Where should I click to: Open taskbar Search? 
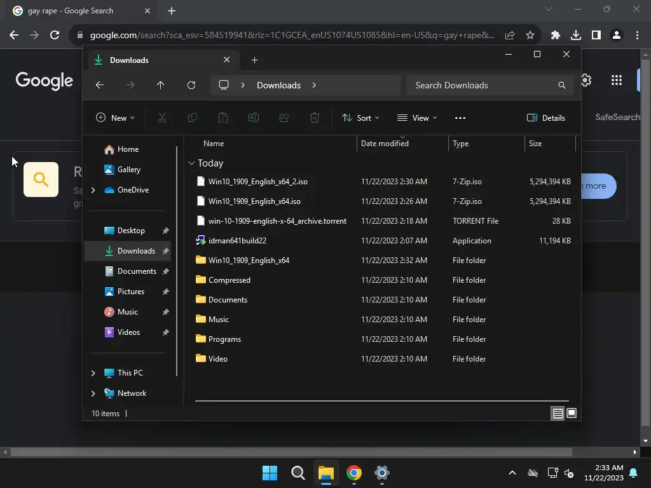click(x=298, y=473)
